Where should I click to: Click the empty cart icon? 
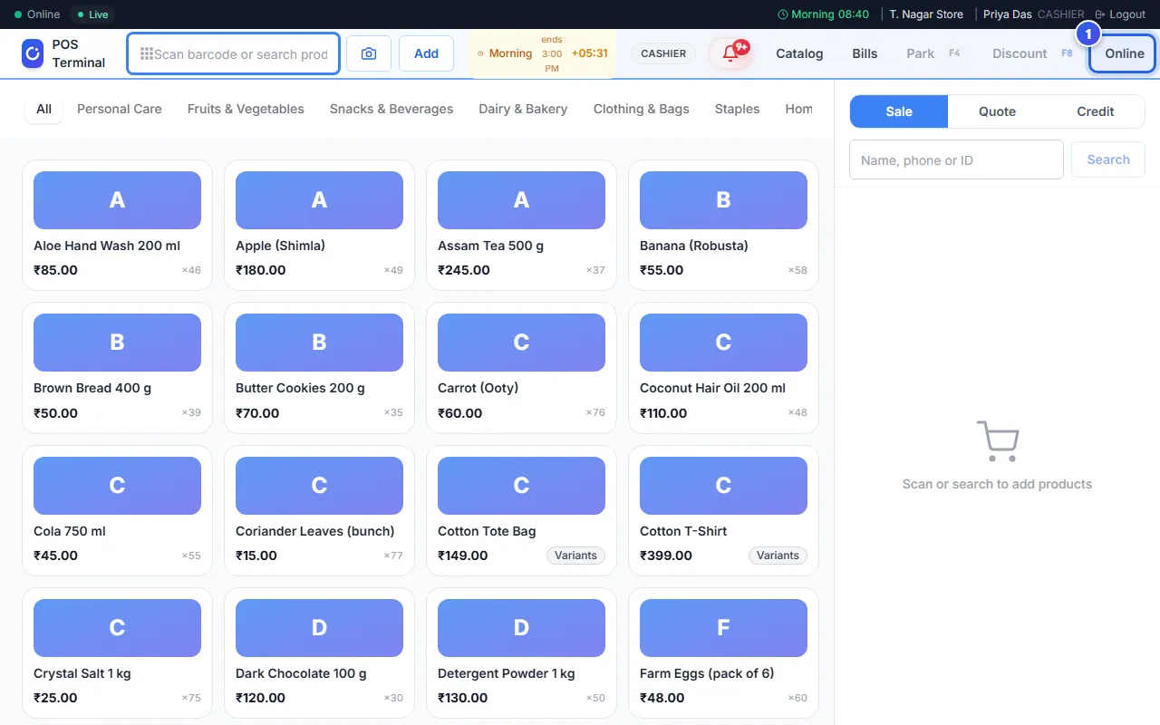coord(997,440)
